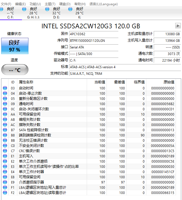Click the status orb for F1 LBA写入量总计

tap(5, 188)
